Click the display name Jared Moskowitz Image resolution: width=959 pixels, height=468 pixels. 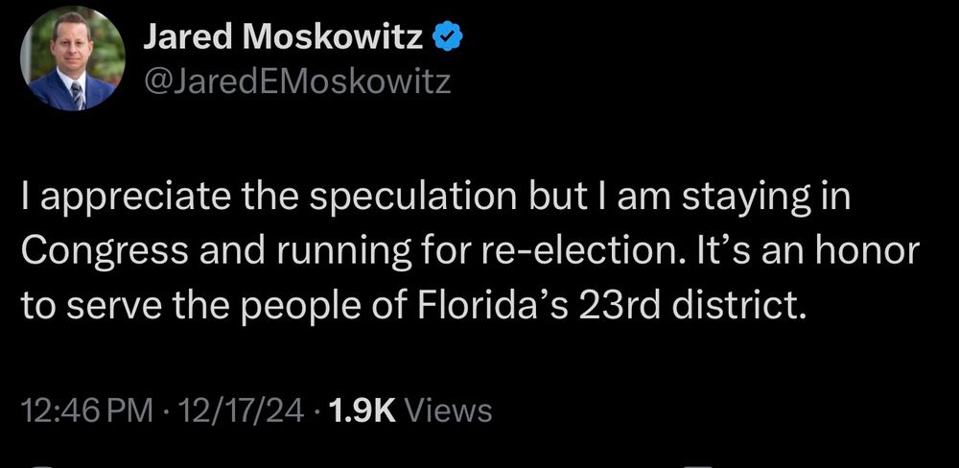coord(283,36)
